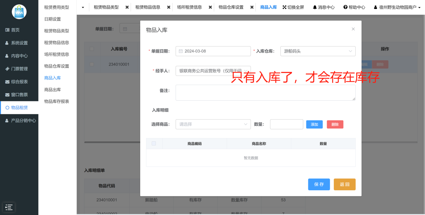The image size is (425, 215).
Task: Click the calendar icon in 单据日期 field
Action: (x=180, y=51)
